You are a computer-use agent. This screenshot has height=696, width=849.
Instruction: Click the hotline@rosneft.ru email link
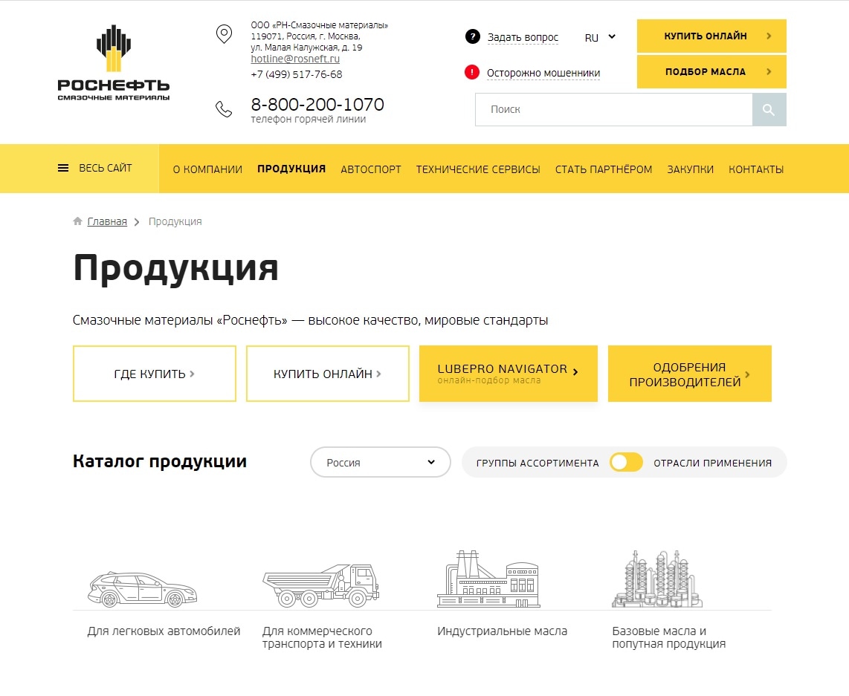pyautogui.click(x=295, y=59)
